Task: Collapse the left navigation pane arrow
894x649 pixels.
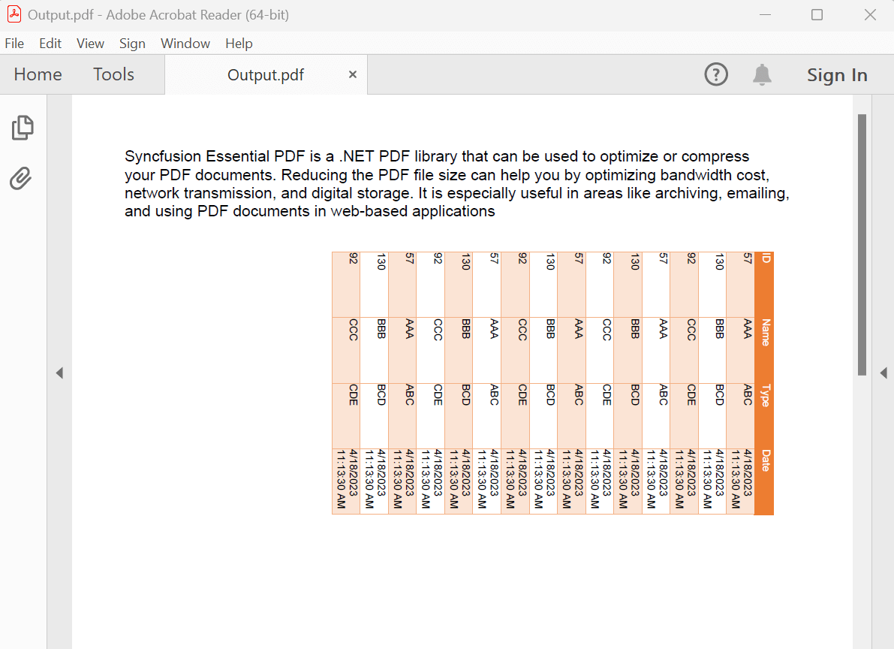Action: pyautogui.click(x=59, y=373)
